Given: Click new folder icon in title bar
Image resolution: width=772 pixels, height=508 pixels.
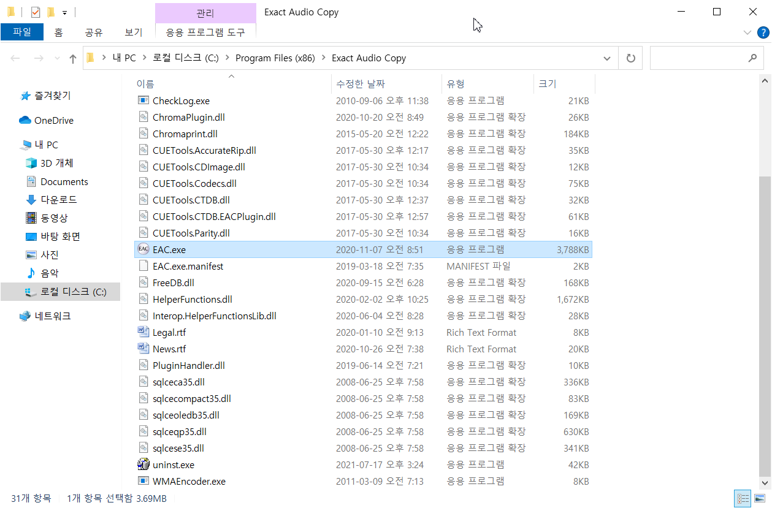Looking at the screenshot, I should 51,12.
